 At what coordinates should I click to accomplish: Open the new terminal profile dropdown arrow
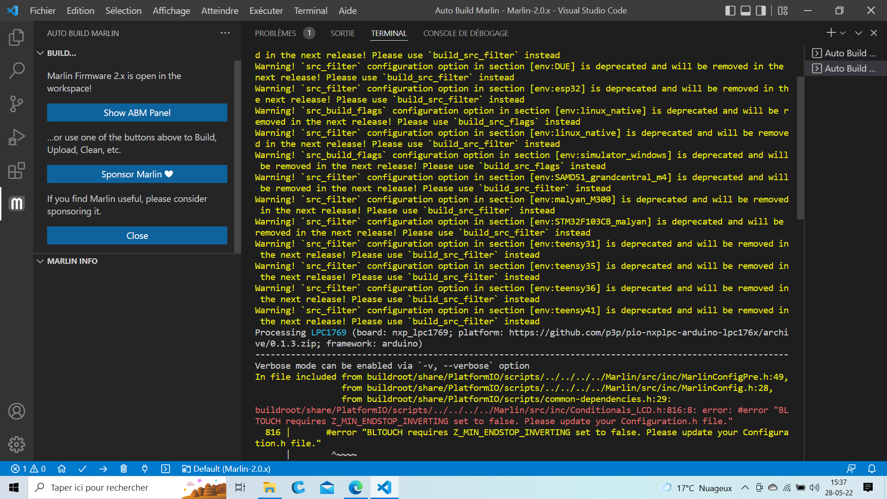[x=843, y=33]
